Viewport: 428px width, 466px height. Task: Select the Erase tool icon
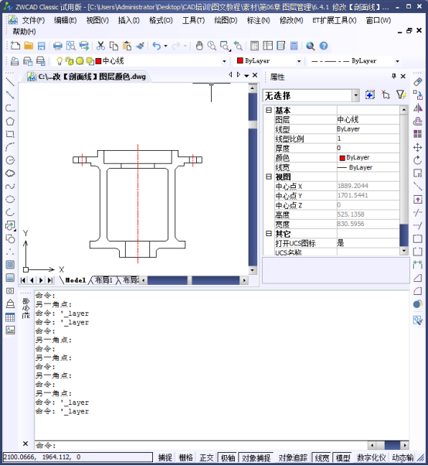pos(418,81)
